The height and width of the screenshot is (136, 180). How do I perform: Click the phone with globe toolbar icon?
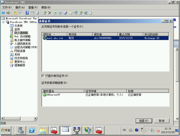pos(75,13)
